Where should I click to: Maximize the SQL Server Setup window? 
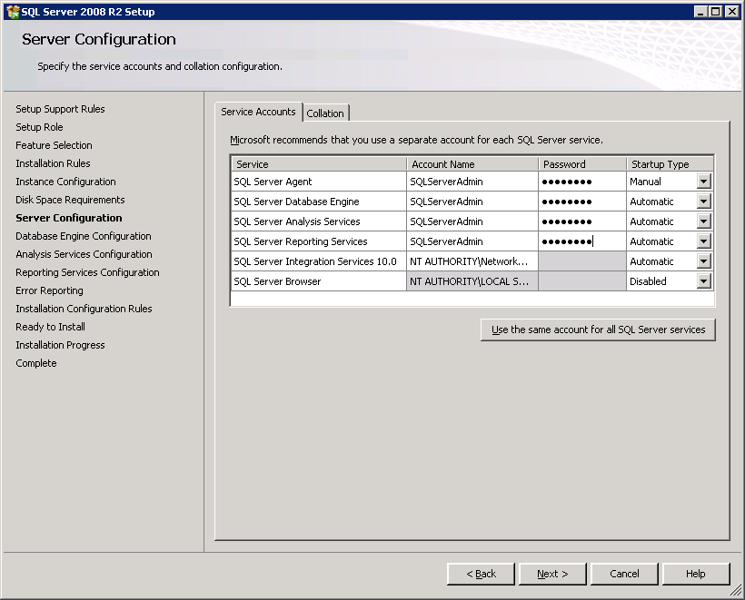[x=716, y=12]
